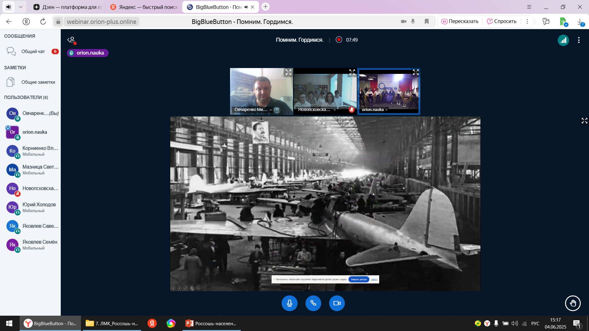The width and height of the screenshot is (589, 331).
Task: Open Общие заметки shared notes
Action: (38, 82)
